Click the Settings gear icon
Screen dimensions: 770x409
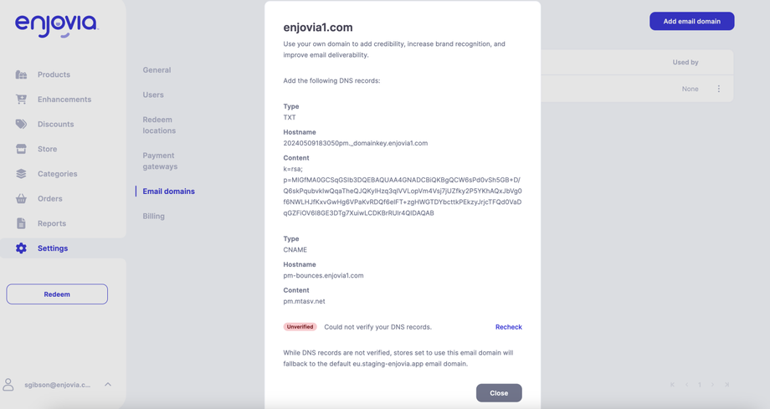[21, 248]
